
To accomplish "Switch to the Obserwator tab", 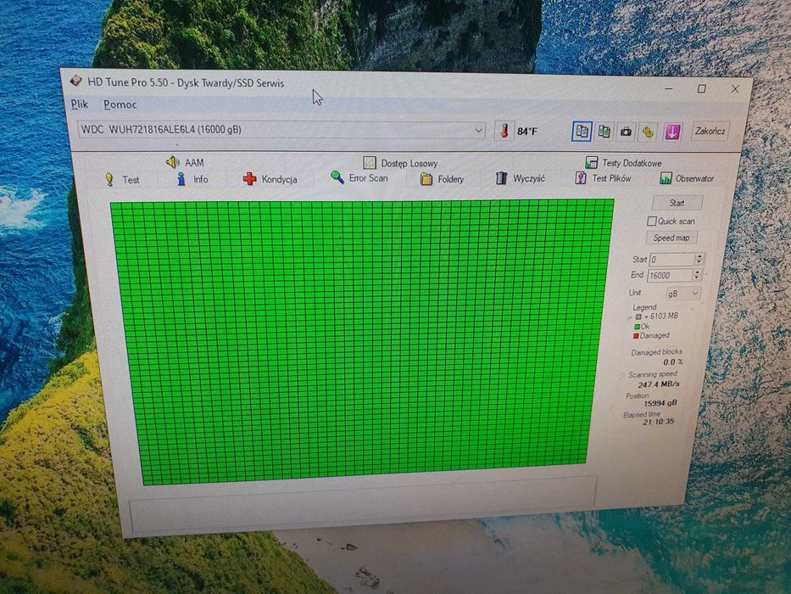I will 687,178.
